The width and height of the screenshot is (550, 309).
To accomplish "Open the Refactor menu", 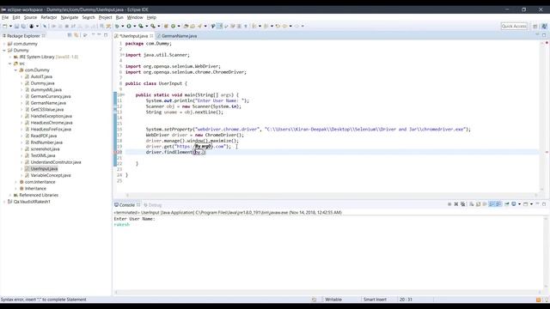I will [x=49, y=17].
